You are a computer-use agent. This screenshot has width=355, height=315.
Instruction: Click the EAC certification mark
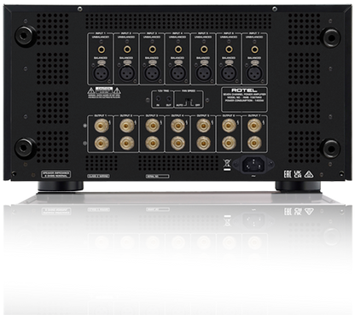pos(288,174)
